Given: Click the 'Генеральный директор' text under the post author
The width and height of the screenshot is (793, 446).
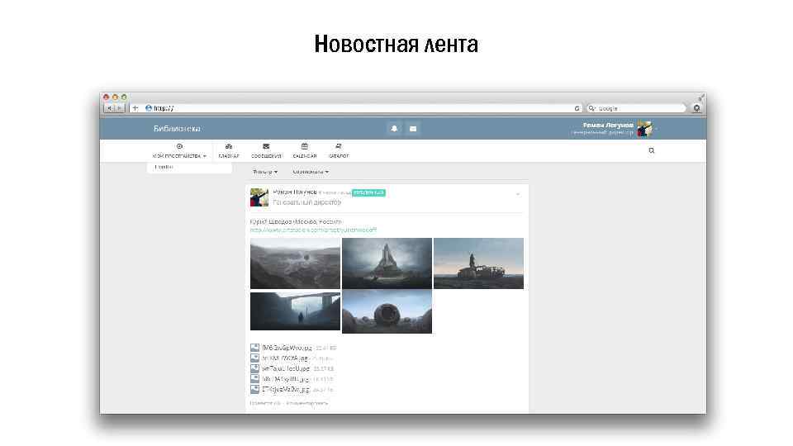Looking at the screenshot, I should tap(307, 202).
